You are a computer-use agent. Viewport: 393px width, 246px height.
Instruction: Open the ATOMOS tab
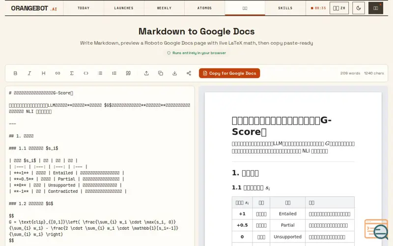coord(204,8)
